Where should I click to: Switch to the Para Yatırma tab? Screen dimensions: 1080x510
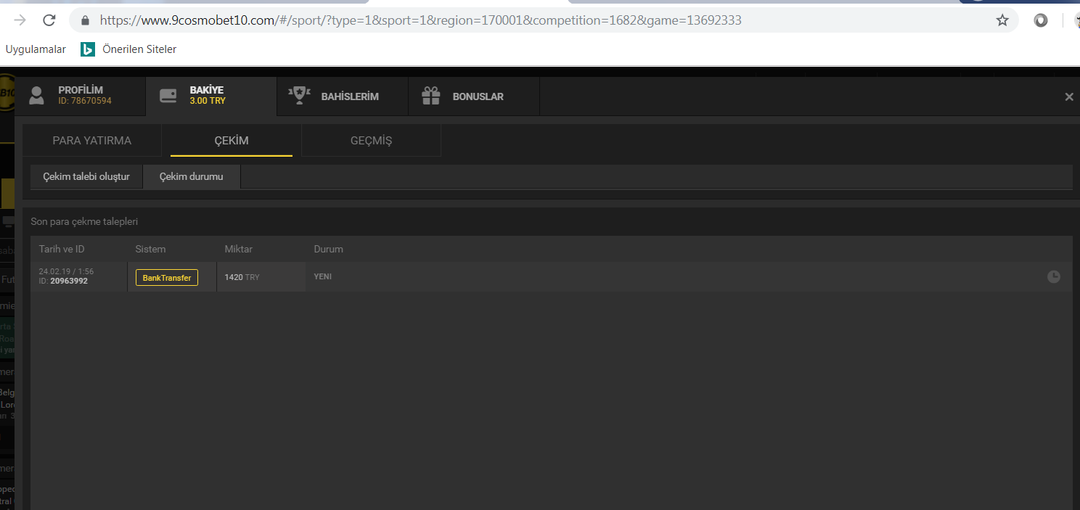(x=92, y=141)
